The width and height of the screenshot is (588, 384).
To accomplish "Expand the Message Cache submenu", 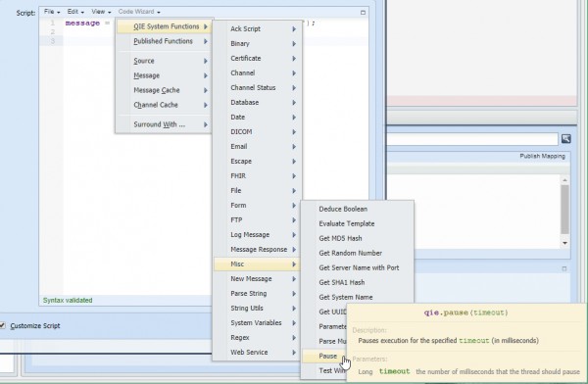I will [165, 90].
